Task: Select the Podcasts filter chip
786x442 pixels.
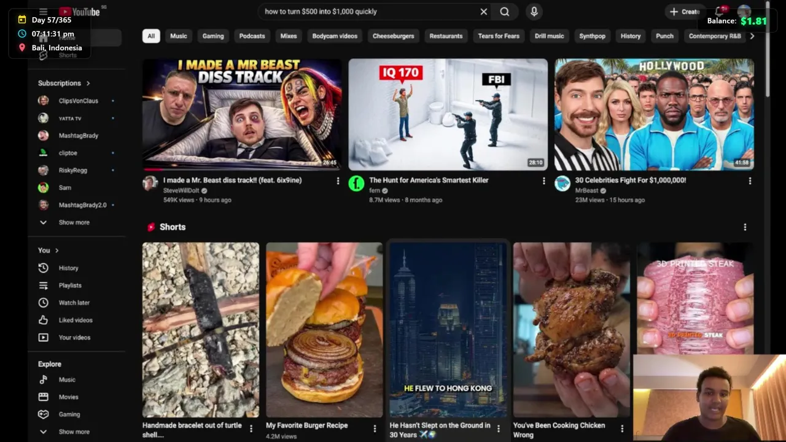Action: (252, 36)
